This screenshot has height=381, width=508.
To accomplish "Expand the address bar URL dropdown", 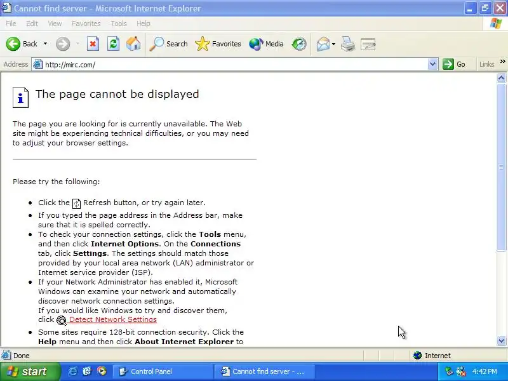I will pos(432,64).
